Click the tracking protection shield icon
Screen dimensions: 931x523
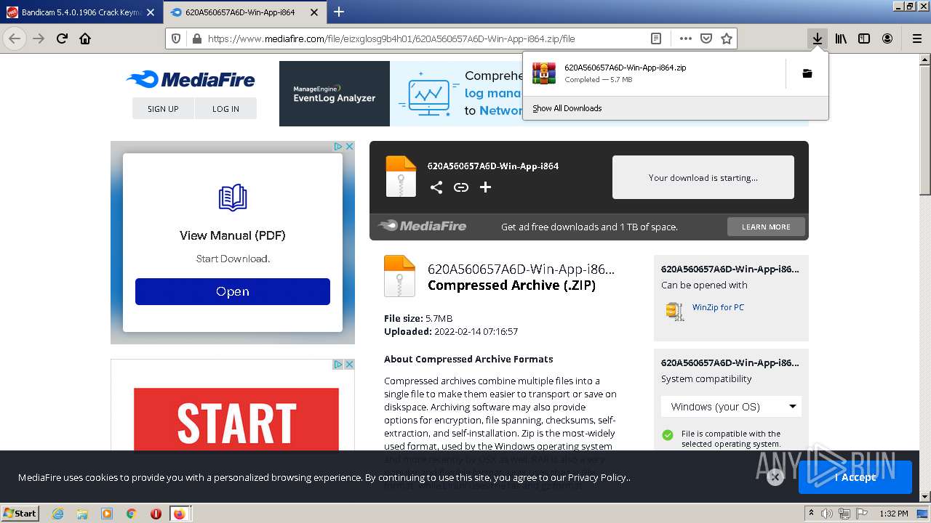tap(175, 38)
